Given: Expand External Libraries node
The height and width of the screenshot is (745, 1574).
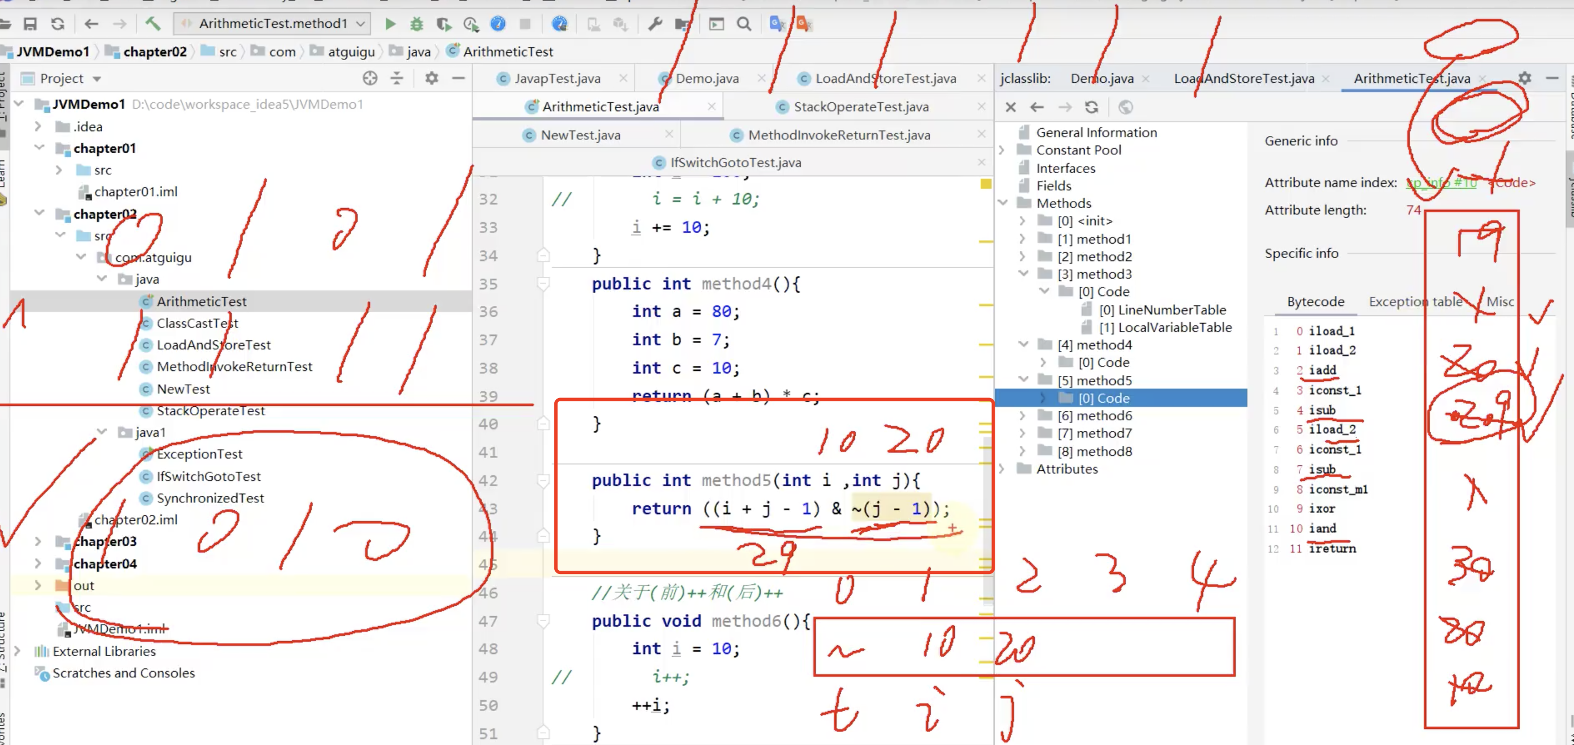Looking at the screenshot, I should 18,651.
